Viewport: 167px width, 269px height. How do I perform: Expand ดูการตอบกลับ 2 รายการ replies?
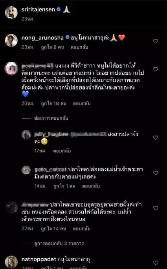59,243
